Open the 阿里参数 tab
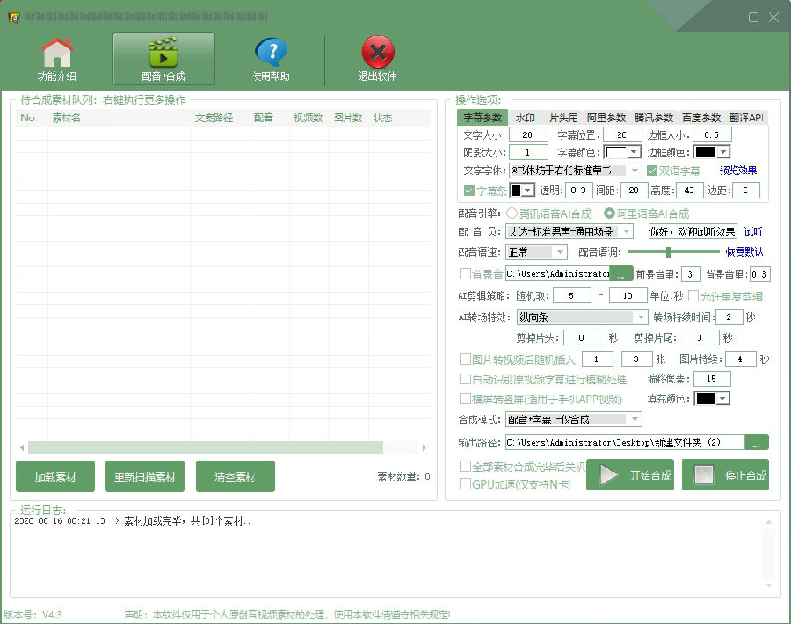Image resolution: width=791 pixels, height=624 pixels. [606, 118]
